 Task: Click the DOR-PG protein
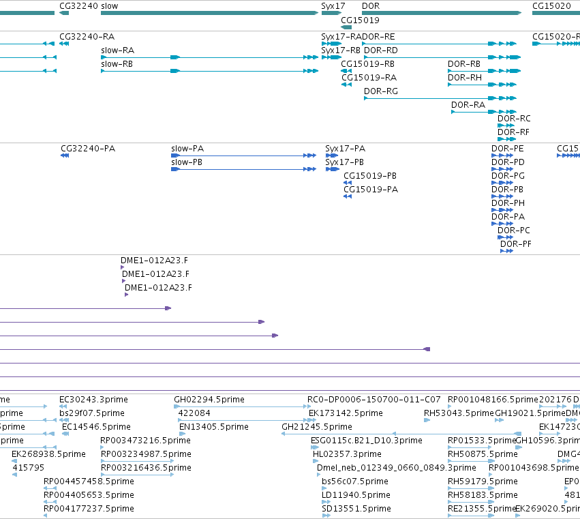point(502,183)
